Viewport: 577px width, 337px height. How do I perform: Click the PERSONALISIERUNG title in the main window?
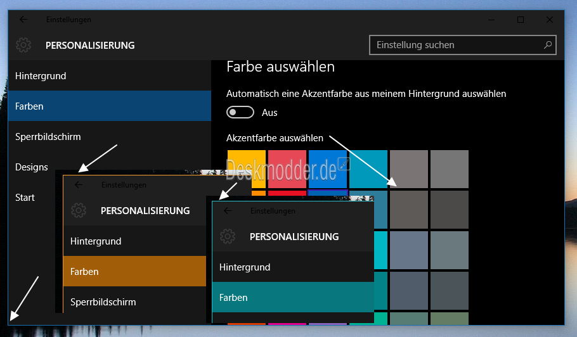pos(90,45)
